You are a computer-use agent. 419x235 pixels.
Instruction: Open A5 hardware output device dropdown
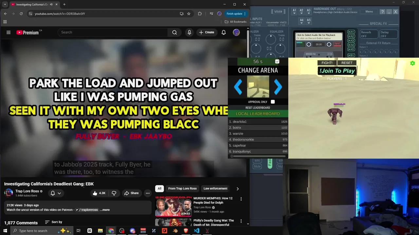pos(309,21)
